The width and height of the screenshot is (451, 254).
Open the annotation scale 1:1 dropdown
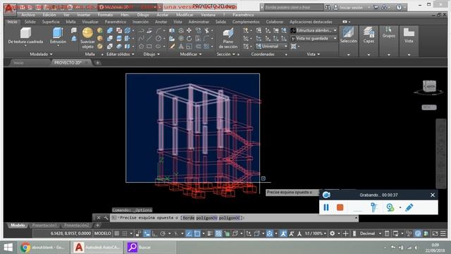click(316, 234)
